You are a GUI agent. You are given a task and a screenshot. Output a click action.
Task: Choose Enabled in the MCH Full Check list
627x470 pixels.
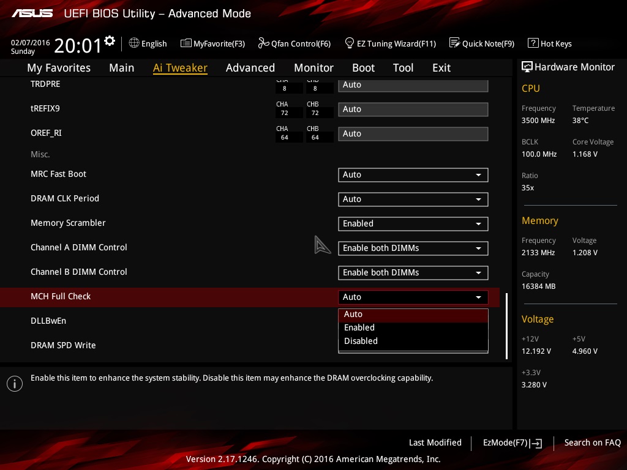coord(413,328)
